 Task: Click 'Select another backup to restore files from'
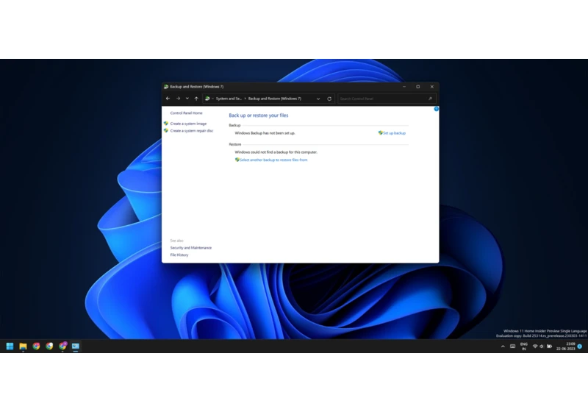click(273, 160)
